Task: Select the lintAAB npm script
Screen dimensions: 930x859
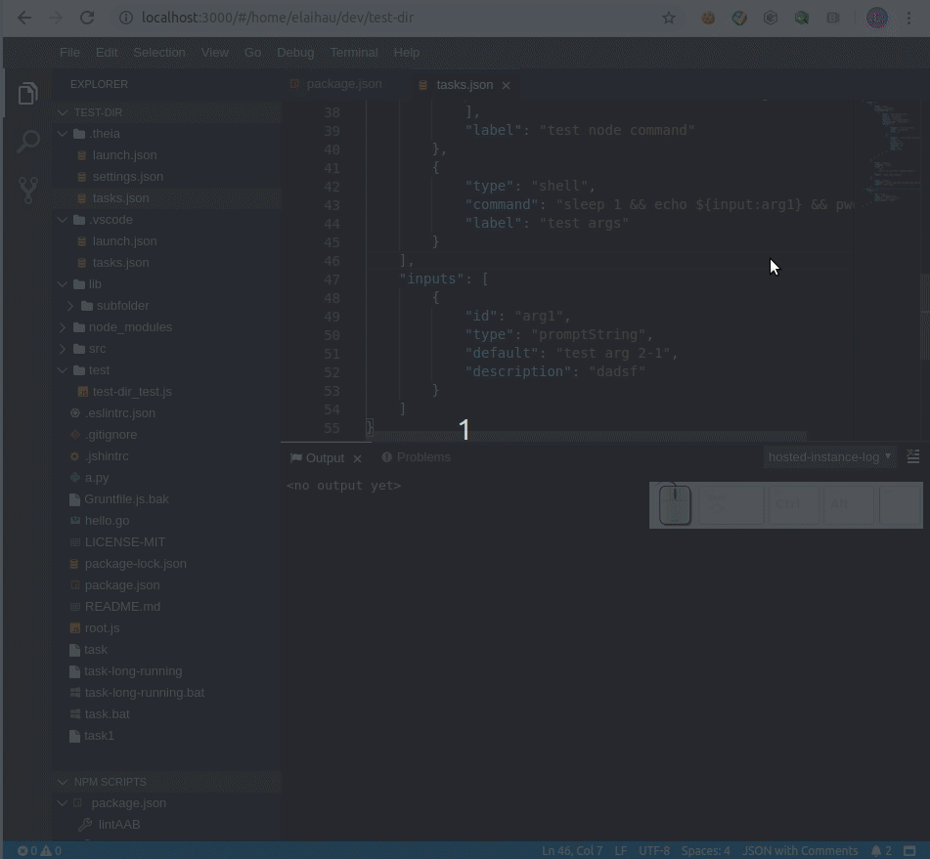Action: pos(118,824)
